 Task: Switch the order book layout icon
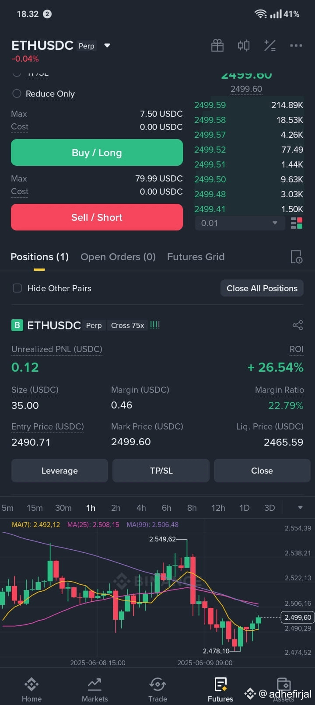click(297, 223)
